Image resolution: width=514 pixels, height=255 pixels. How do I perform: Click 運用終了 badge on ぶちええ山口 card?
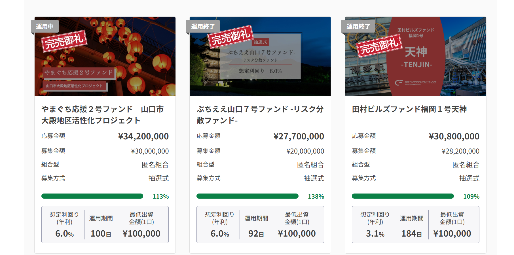pos(203,26)
